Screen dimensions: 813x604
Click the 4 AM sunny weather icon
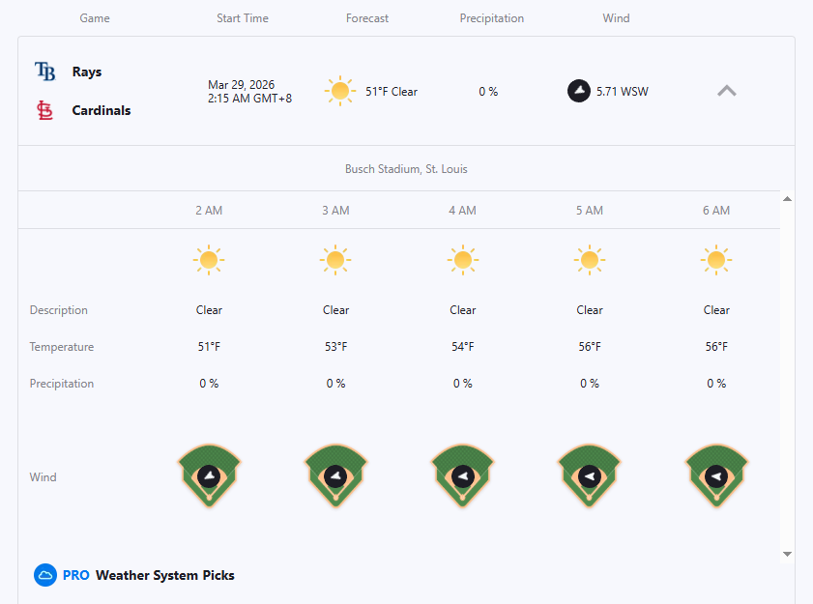(x=463, y=260)
